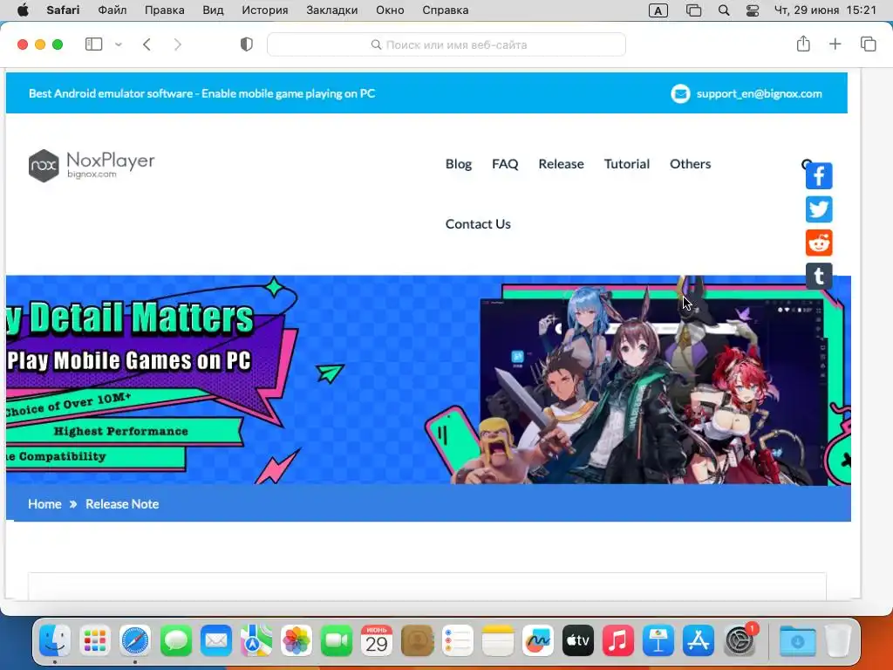Open Finder from the Dock

[55, 641]
